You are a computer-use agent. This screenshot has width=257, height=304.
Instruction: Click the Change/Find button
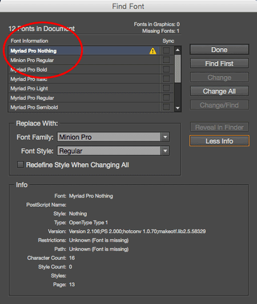219,105
